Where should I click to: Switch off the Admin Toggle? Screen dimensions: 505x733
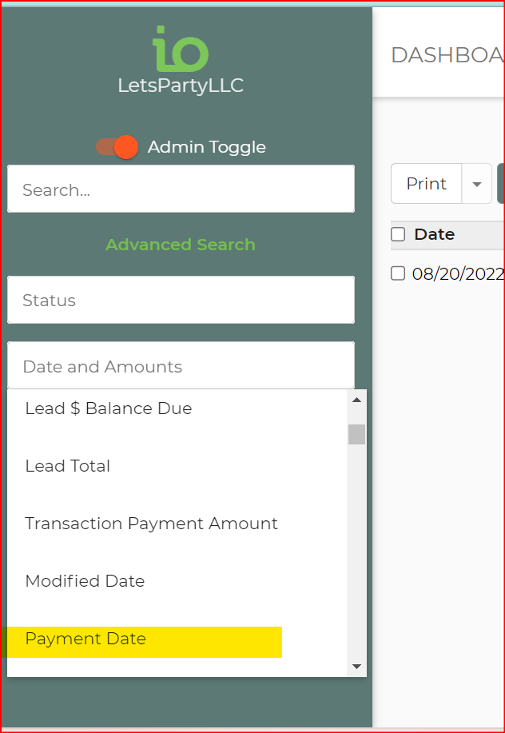[x=117, y=147]
